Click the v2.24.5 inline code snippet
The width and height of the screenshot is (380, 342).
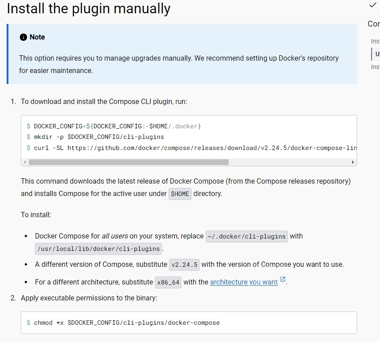(x=184, y=265)
